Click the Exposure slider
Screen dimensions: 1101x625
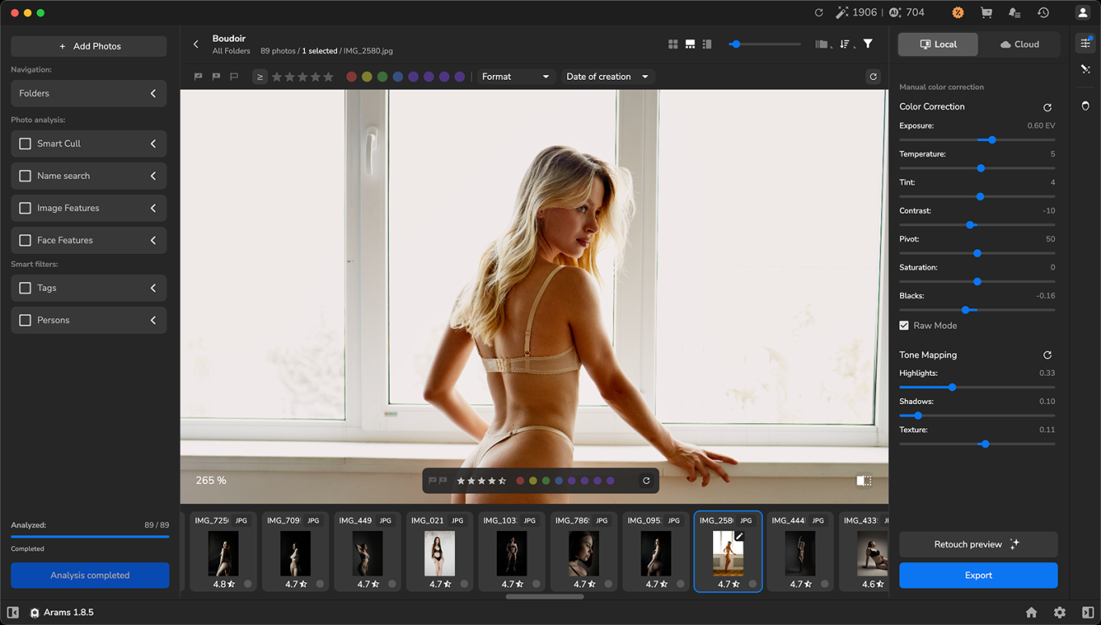point(977,140)
